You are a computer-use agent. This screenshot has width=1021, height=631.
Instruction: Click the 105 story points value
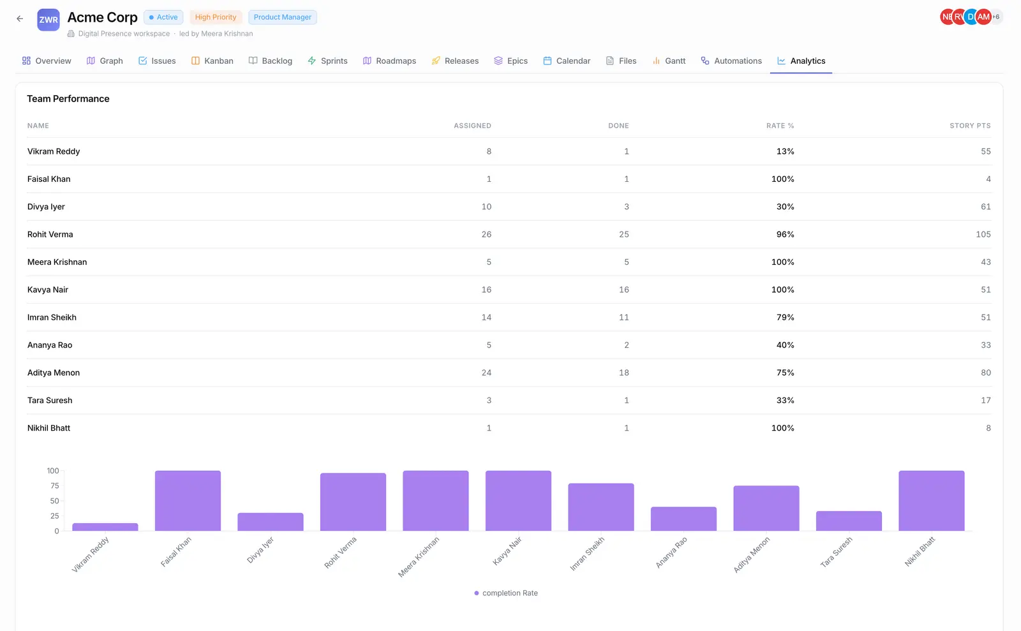pyautogui.click(x=983, y=234)
